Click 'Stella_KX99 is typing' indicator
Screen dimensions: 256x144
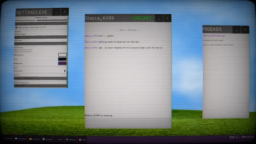99,115
